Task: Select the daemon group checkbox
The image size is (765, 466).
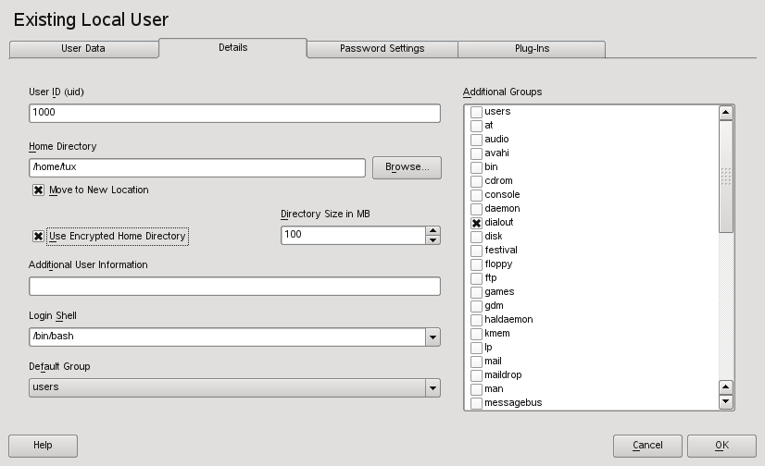Action: [476, 209]
